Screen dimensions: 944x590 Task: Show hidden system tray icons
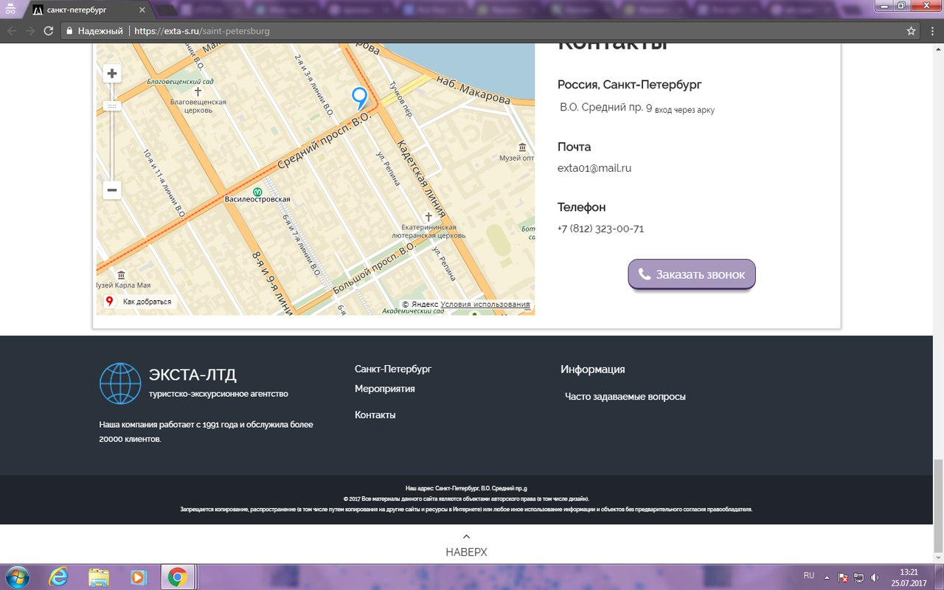(827, 577)
